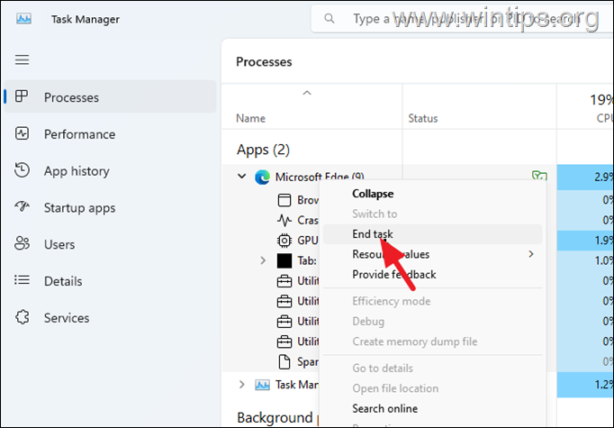
Task: Open the hamburger navigation menu
Action: 22,60
